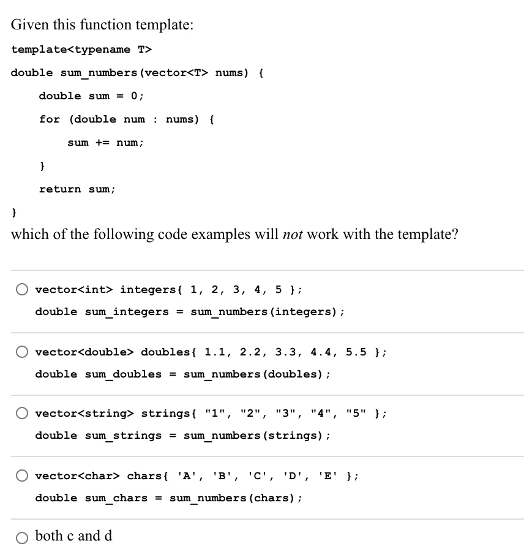Screen dimensions: 524x554
Task: Click the 'sum += num;' line of code
Action: (x=105, y=142)
